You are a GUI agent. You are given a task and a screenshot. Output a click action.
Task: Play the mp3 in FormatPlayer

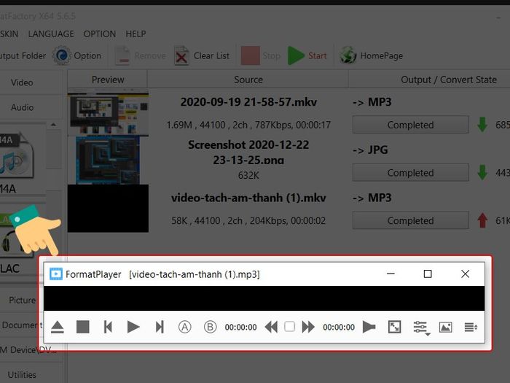pos(133,327)
